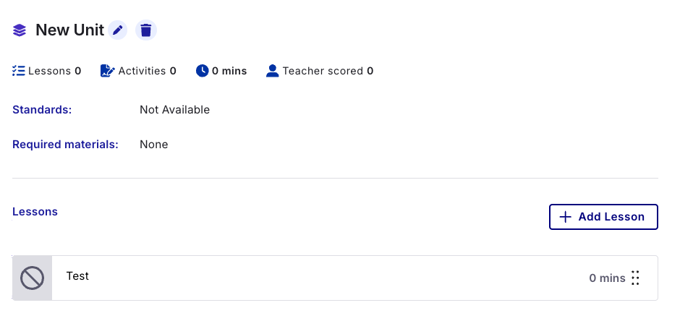Click the None required materials value
This screenshot has height=321, width=680.
(x=153, y=145)
